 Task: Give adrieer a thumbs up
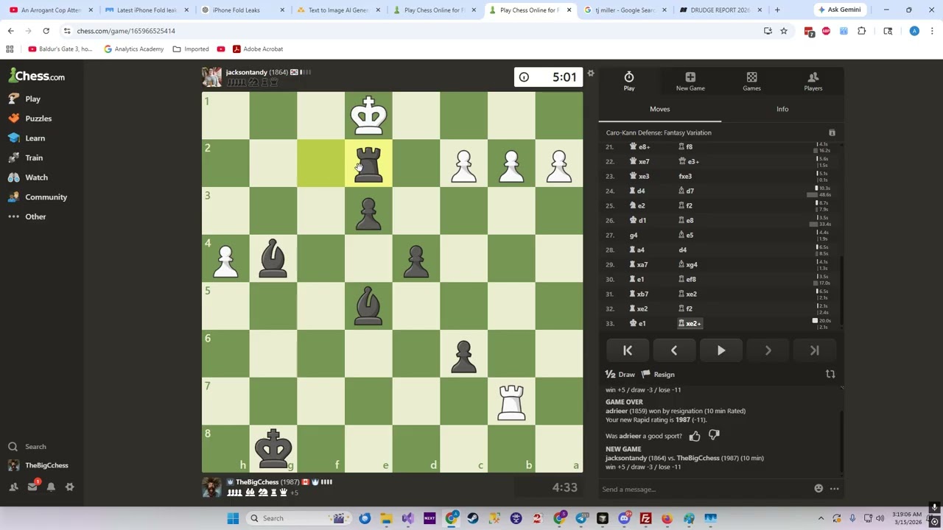(x=695, y=436)
